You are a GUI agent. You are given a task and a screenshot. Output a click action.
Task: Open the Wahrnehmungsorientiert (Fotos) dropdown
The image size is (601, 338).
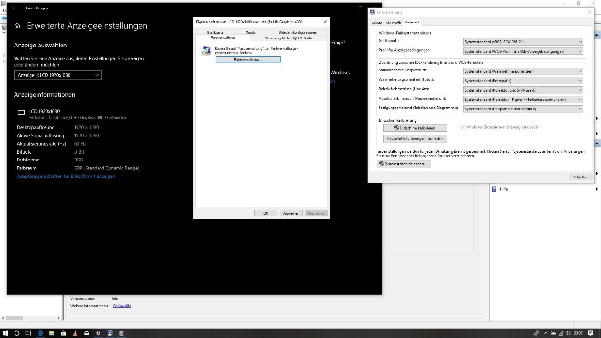[523, 81]
